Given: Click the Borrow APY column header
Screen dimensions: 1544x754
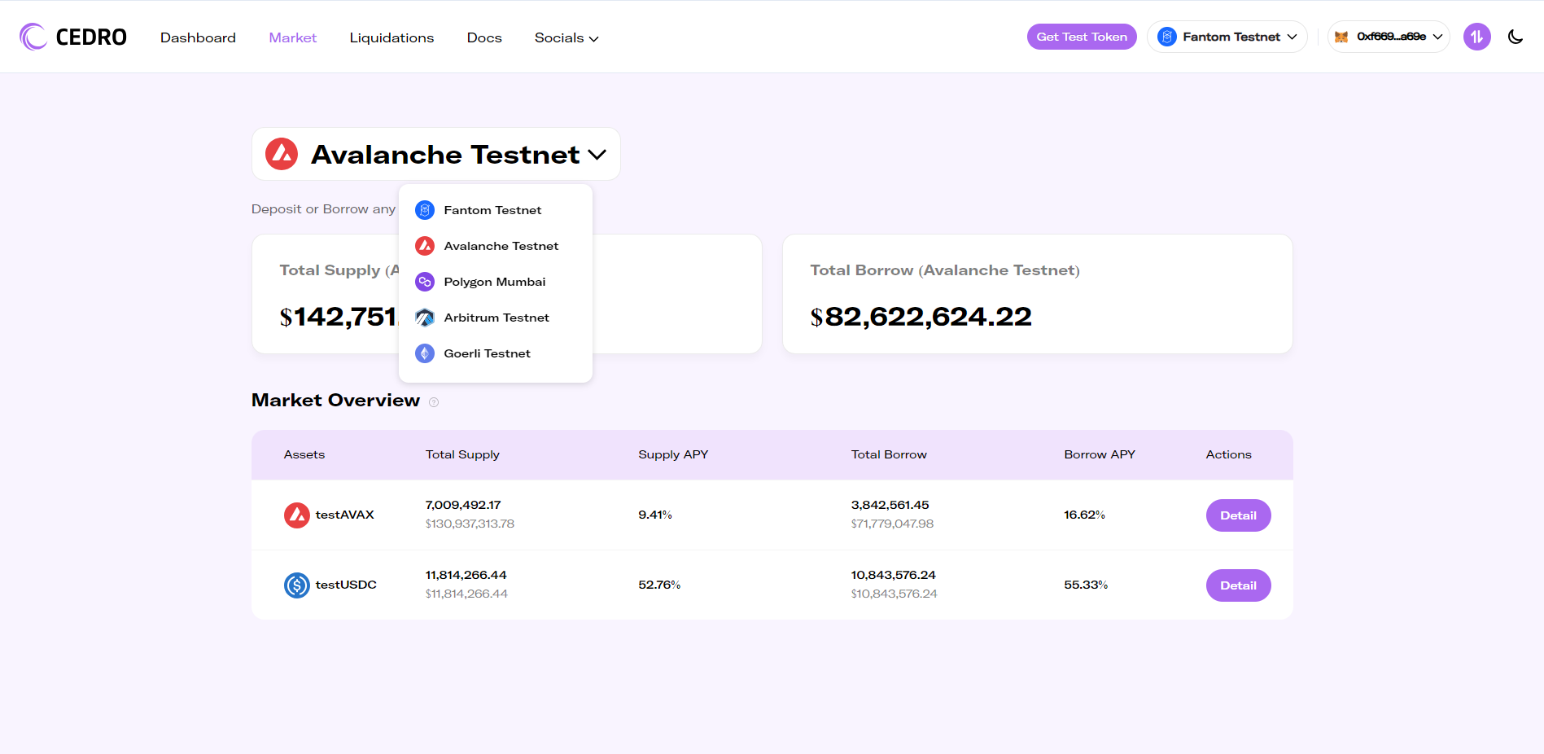Looking at the screenshot, I should coord(1100,454).
